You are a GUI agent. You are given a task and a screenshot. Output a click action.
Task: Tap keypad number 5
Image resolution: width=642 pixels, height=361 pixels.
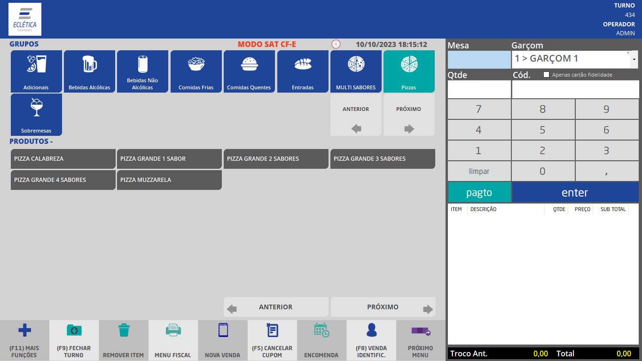tap(543, 130)
